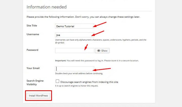The image size is (182, 107).
Task: Select the empty Password input box
Action: click(74, 51)
